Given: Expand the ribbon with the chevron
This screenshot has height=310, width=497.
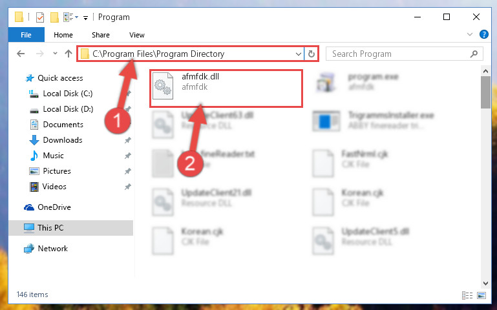Looking at the screenshot, I should coord(470,34).
